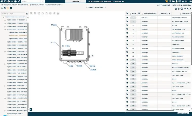This screenshot has width=192, height=116.
Task: Click the paper plane send icon
Action: tap(54, 13)
